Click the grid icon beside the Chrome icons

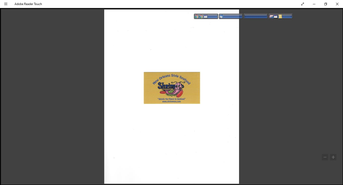205,17
